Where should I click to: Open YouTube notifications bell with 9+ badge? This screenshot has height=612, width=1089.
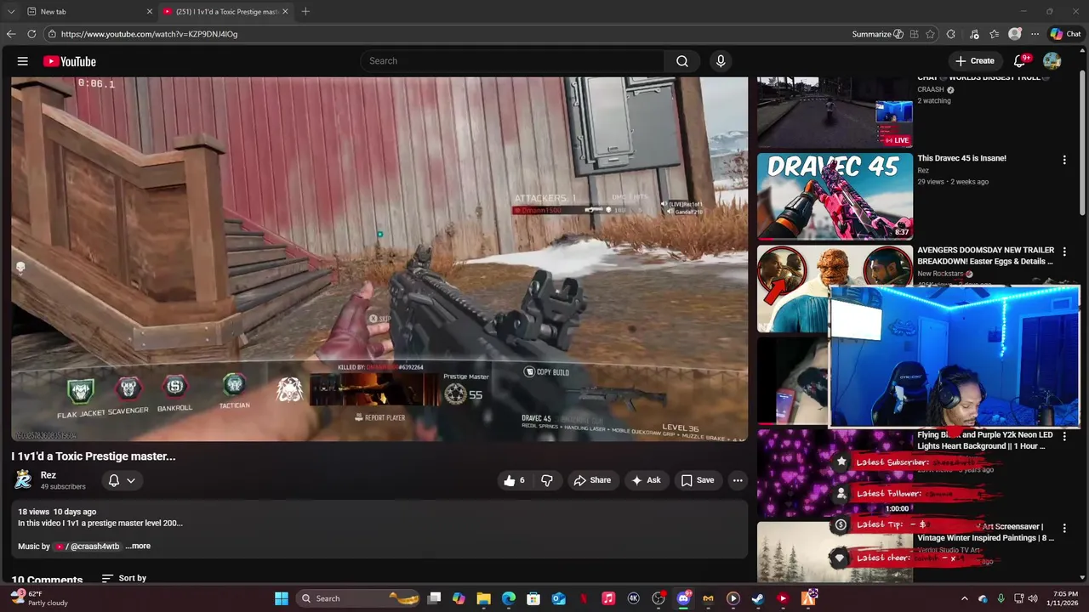coord(1020,61)
